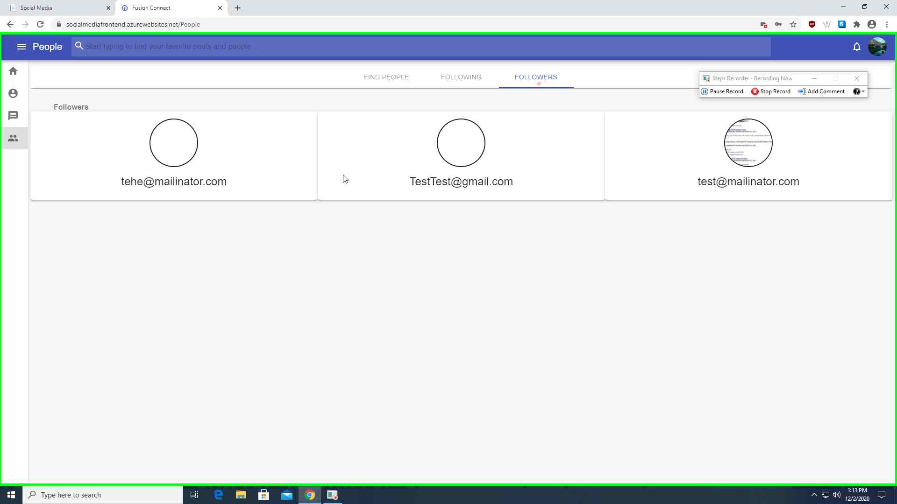Focus the posts and people search field

(x=421, y=47)
